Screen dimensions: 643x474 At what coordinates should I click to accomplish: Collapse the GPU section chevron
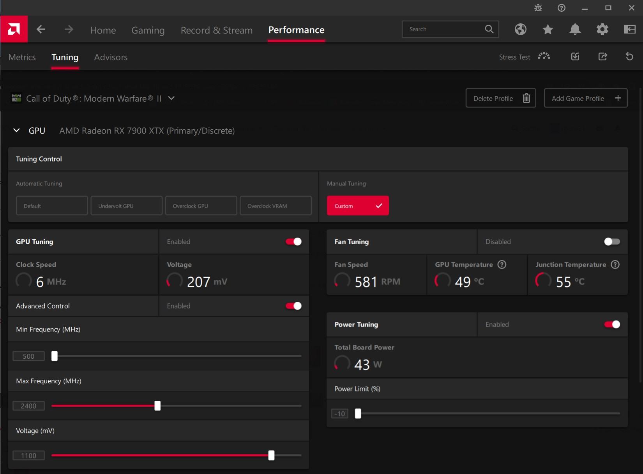pyautogui.click(x=16, y=130)
